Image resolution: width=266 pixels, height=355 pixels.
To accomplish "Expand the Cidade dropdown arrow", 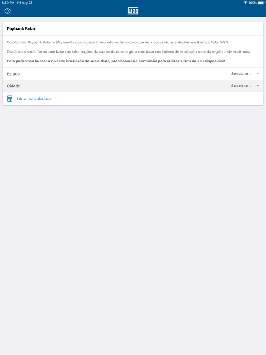I will tap(258, 86).
